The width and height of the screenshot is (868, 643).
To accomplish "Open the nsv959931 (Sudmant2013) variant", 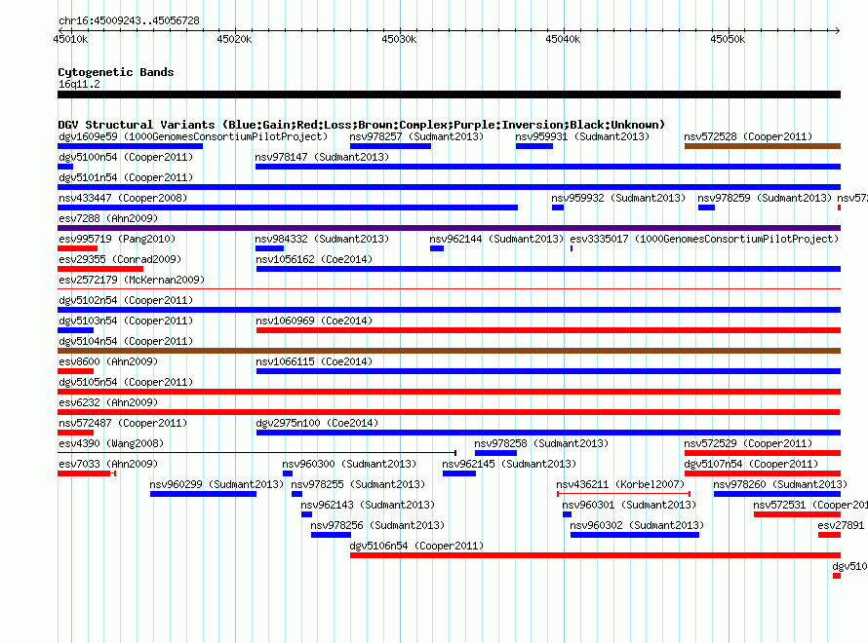I will pyautogui.click(x=582, y=136).
